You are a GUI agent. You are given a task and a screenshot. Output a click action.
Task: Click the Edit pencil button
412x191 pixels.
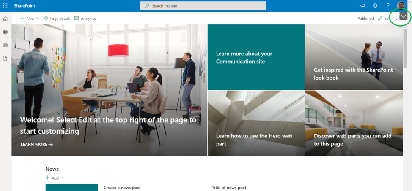point(384,19)
